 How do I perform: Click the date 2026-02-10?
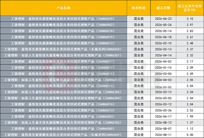pyautogui.click(x=163, y=43)
